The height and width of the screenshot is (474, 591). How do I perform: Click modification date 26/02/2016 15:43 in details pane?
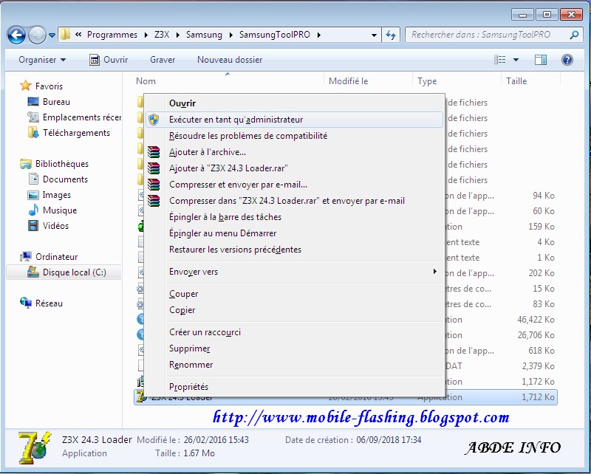(216, 440)
